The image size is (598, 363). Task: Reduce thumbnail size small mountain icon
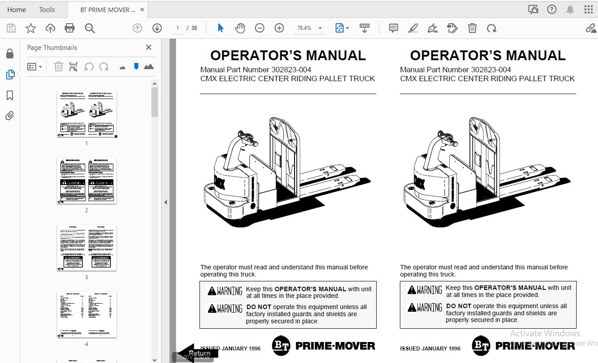point(122,67)
